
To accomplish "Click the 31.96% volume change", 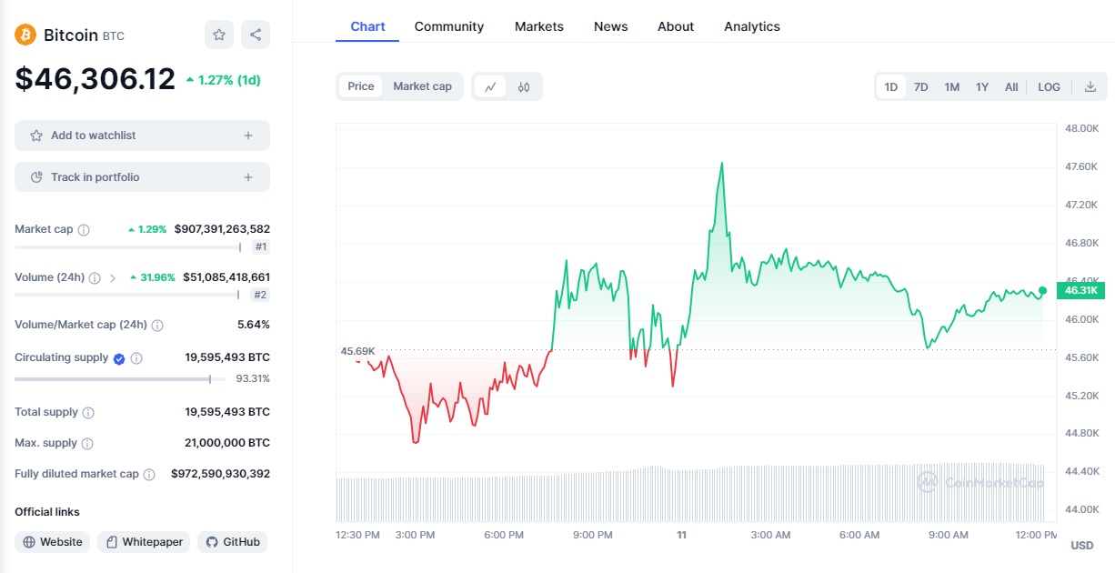I will 153,277.
